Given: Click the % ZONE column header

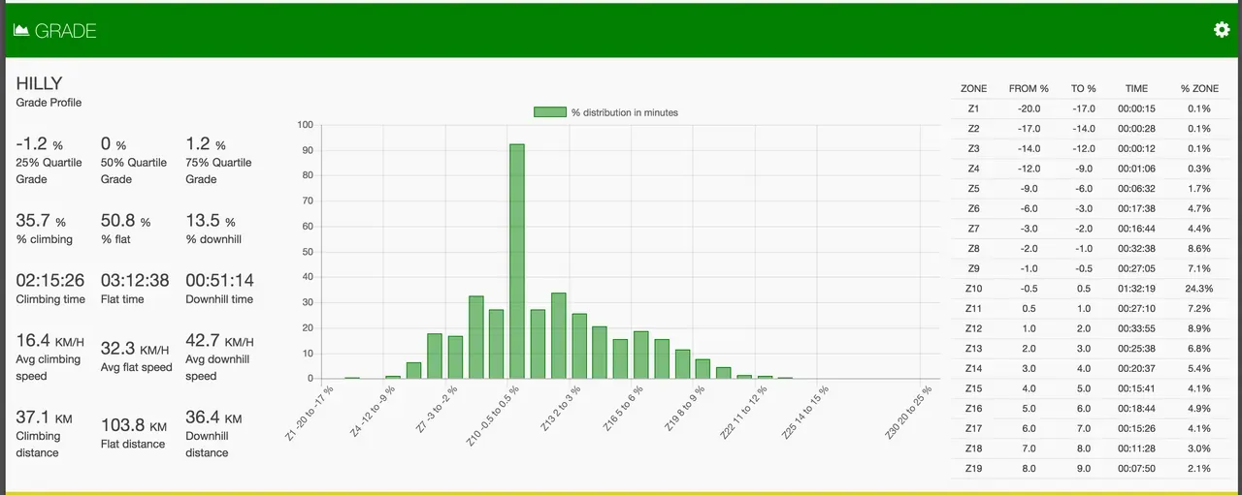Looking at the screenshot, I should pyautogui.click(x=1198, y=88).
